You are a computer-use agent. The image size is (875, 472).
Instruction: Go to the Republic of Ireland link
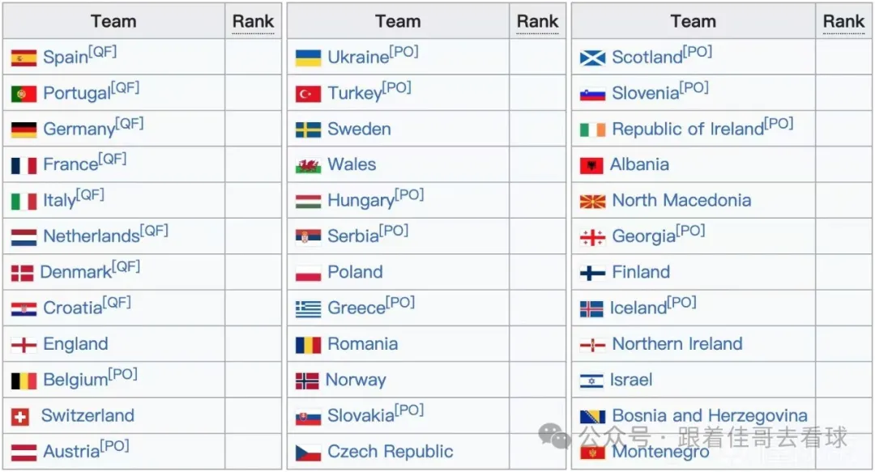[x=688, y=130]
